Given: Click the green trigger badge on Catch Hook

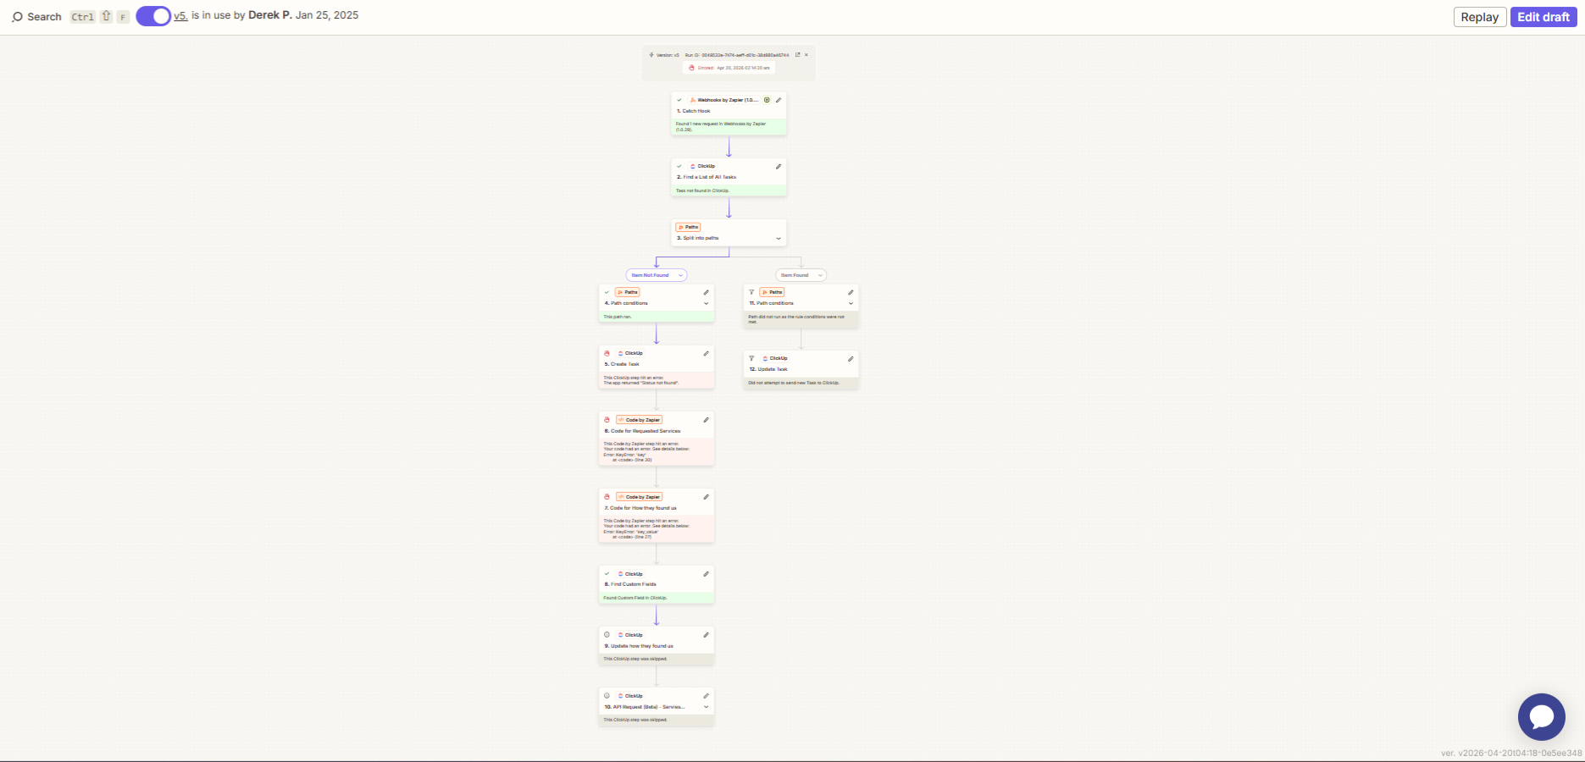Looking at the screenshot, I should click(767, 100).
